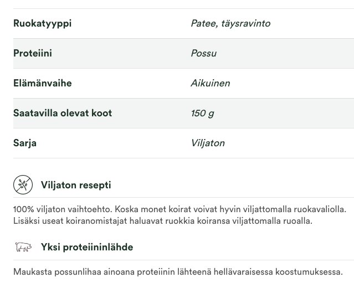Viewport: 354px width, 303px height.
Task: Click the word Patee
Action: pyautogui.click(x=203, y=24)
